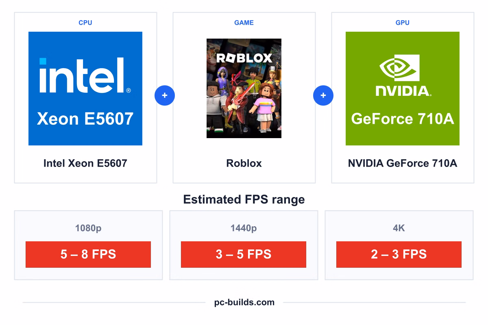Click the Roblox game cover art
This screenshot has height=325, width=488.
pyautogui.click(x=244, y=89)
